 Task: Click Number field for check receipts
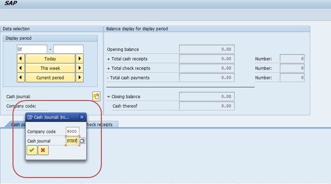(x=292, y=68)
